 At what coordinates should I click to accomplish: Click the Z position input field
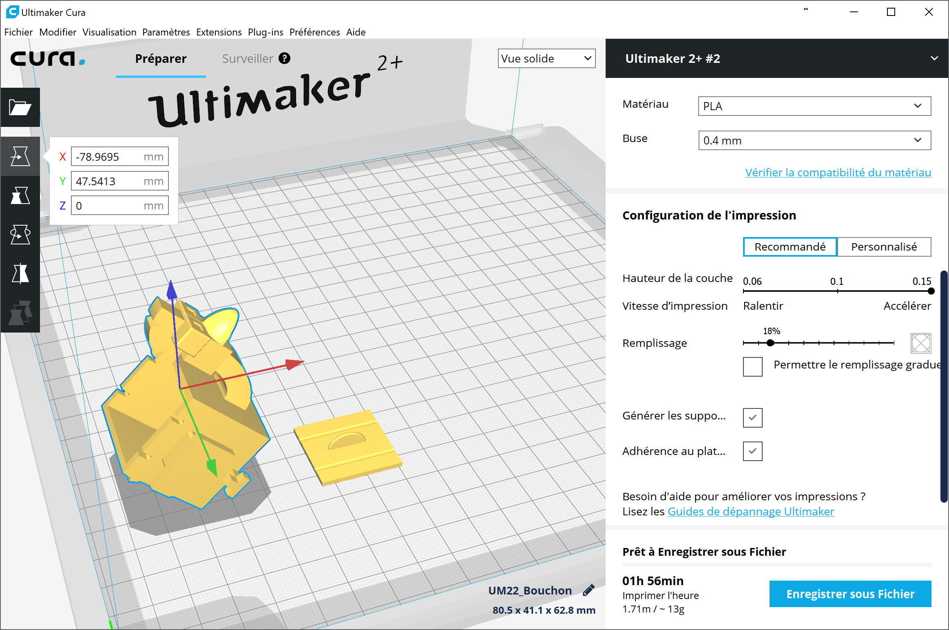click(x=120, y=206)
